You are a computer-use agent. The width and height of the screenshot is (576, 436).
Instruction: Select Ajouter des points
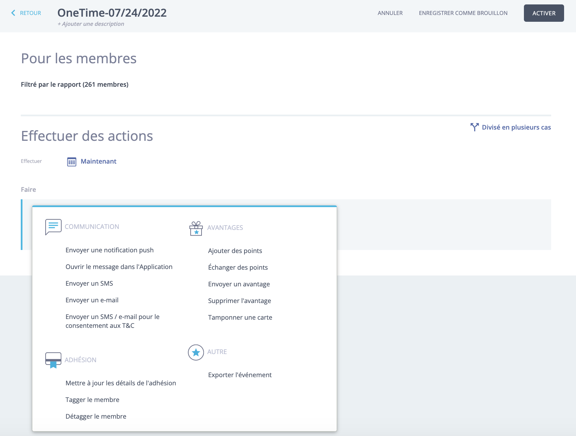(235, 251)
